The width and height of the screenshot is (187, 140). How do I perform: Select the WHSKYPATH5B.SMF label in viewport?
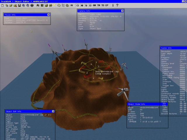pos(107,72)
